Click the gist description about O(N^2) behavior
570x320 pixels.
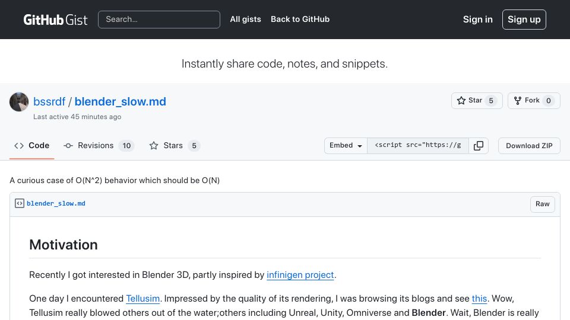point(115,180)
